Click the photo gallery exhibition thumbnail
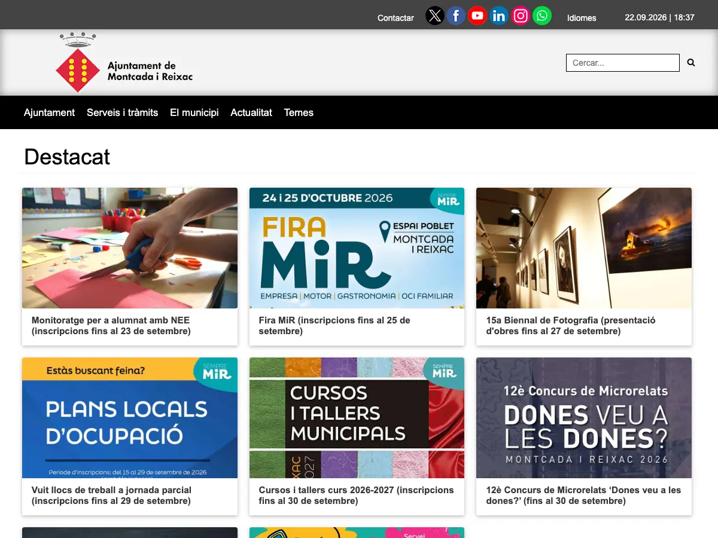This screenshot has height=538, width=718. coord(584,248)
